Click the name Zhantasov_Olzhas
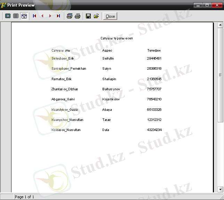Image resolution: width=224 pixels, height=200 pixels. pyautogui.click(x=65, y=89)
